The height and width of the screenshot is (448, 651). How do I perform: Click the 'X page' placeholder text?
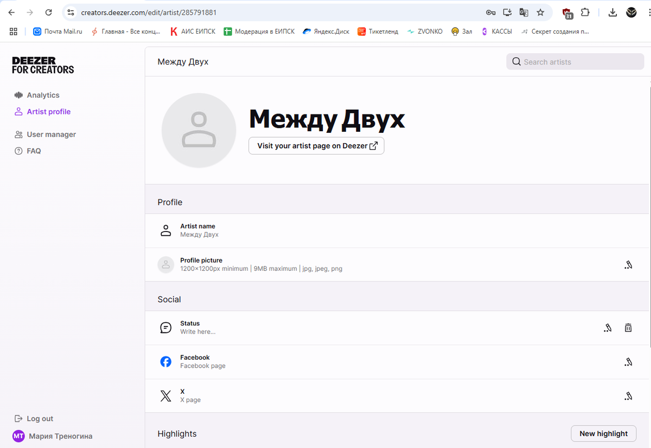[190, 400]
